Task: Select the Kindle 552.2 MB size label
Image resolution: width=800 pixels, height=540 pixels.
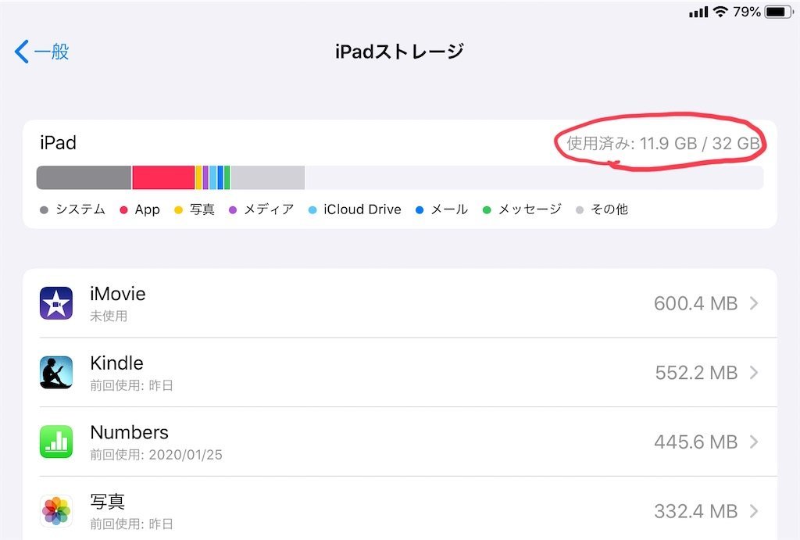Action: 696,373
